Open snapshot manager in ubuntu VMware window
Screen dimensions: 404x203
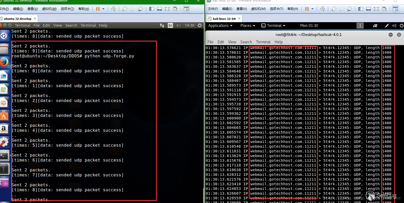tap(140, 9)
